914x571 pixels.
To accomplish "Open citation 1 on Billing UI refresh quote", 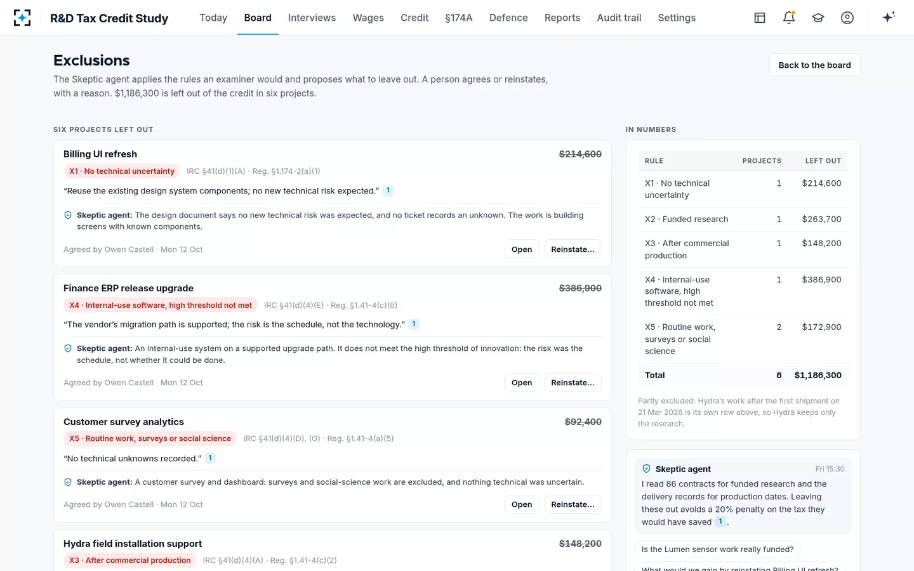I will pos(388,190).
